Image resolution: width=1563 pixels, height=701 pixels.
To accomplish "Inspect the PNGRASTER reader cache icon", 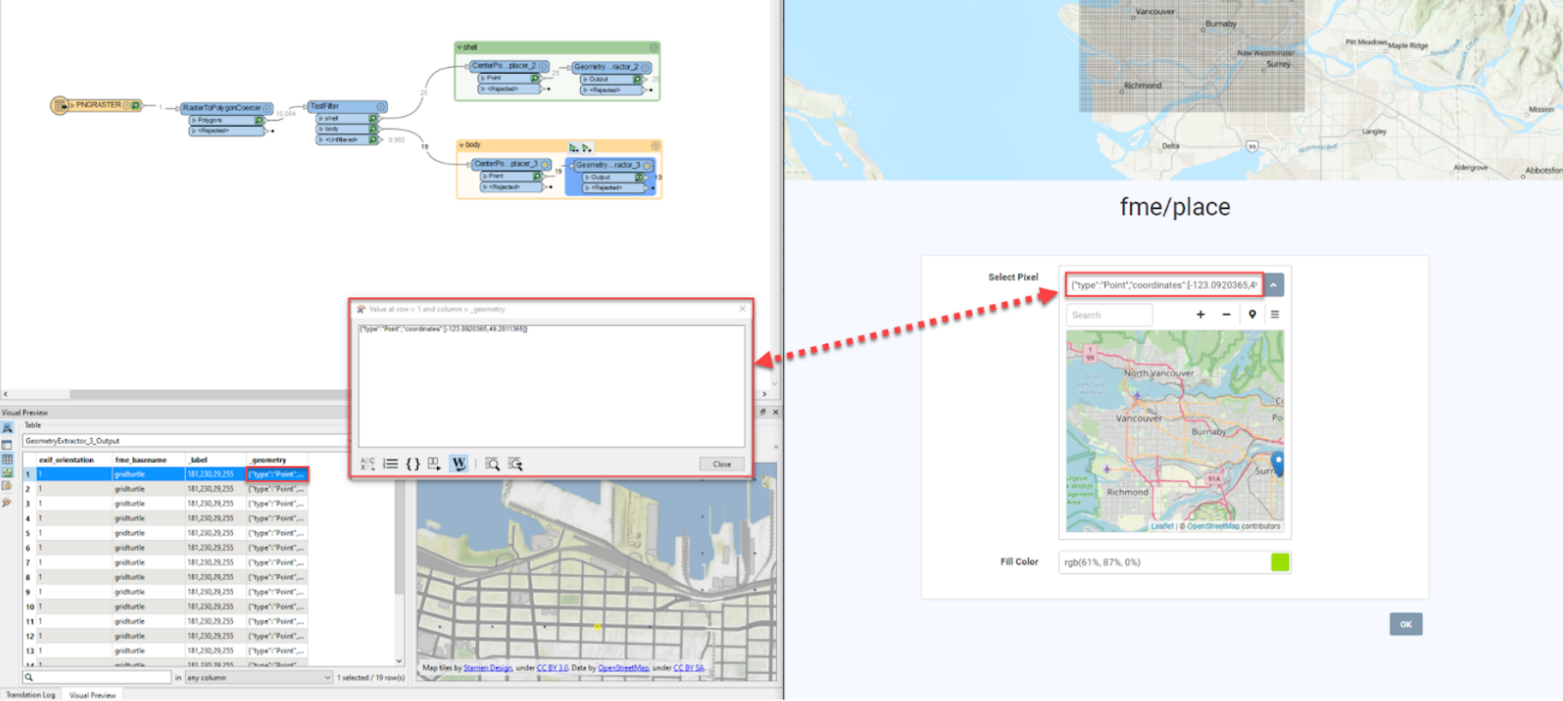I will point(135,105).
